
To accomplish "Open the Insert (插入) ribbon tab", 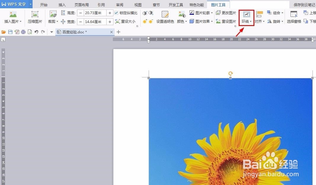I will click(x=62, y=5).
